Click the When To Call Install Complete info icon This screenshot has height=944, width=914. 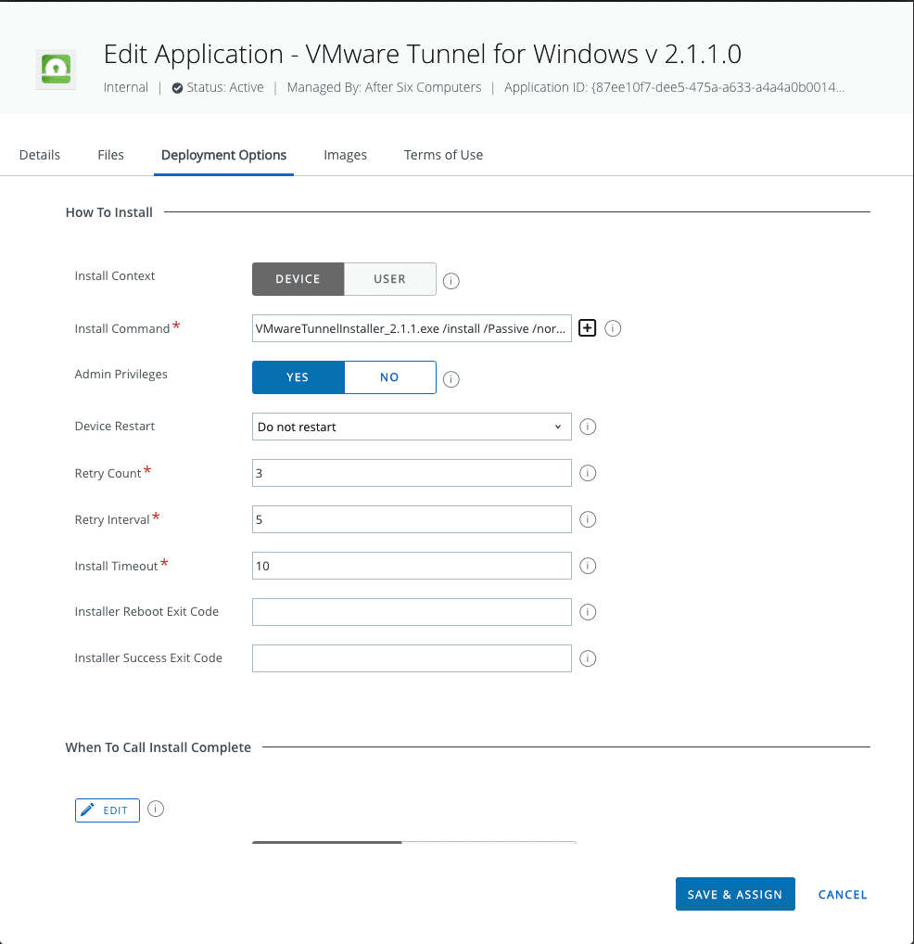point(155,810)
